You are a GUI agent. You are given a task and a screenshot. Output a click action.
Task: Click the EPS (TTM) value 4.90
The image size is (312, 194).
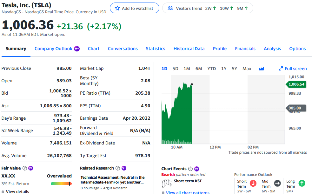tap(145, 106)
